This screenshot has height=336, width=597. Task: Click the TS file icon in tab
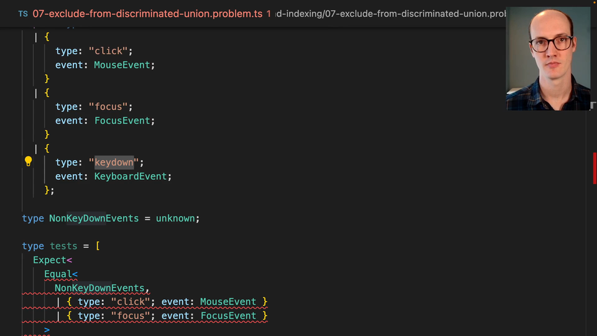point(22,14)
